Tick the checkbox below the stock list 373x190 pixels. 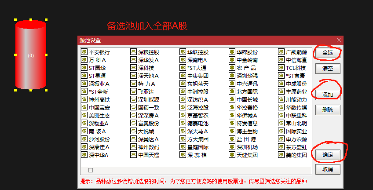click(x=91, y=170)
